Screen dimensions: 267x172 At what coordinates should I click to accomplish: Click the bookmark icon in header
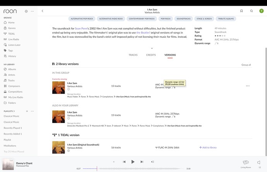click(241, 11)
